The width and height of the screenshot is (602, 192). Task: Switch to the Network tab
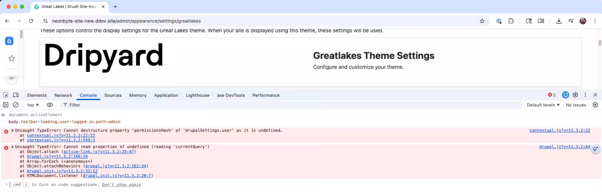point(63,95)
